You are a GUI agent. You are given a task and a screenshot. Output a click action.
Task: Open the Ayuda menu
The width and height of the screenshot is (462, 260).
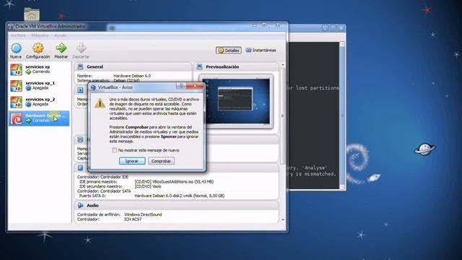point(60,35)
